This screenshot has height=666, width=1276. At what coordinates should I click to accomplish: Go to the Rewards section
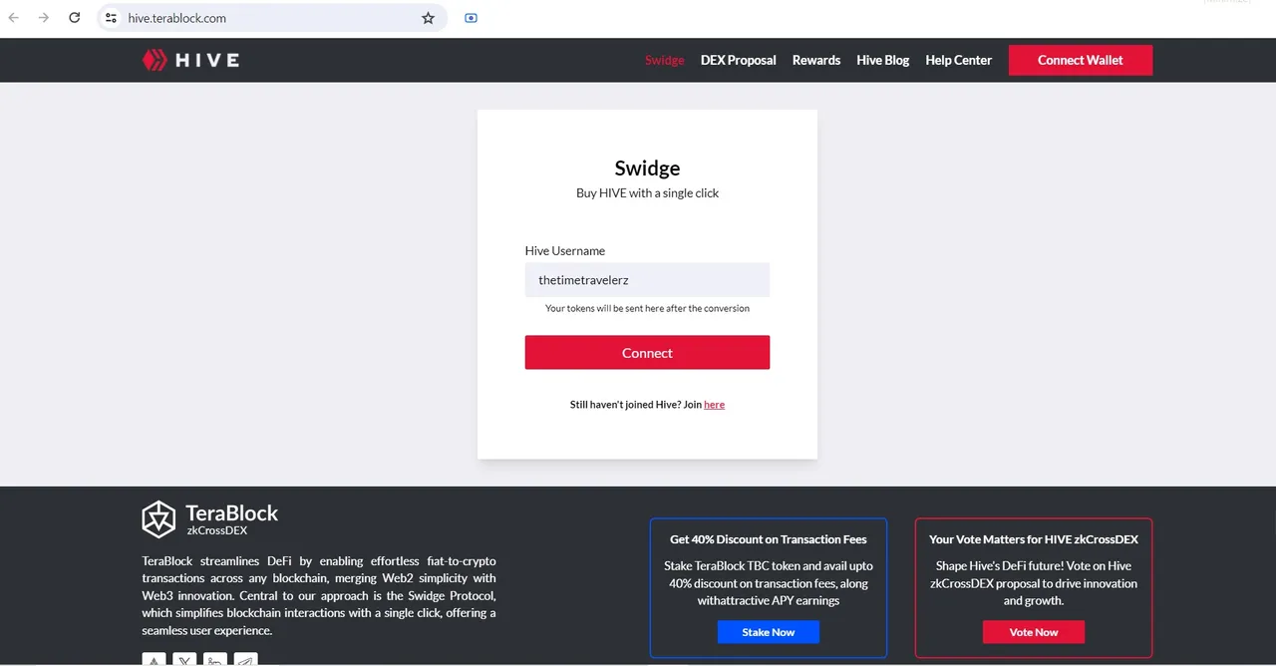(x=816, y=60)
